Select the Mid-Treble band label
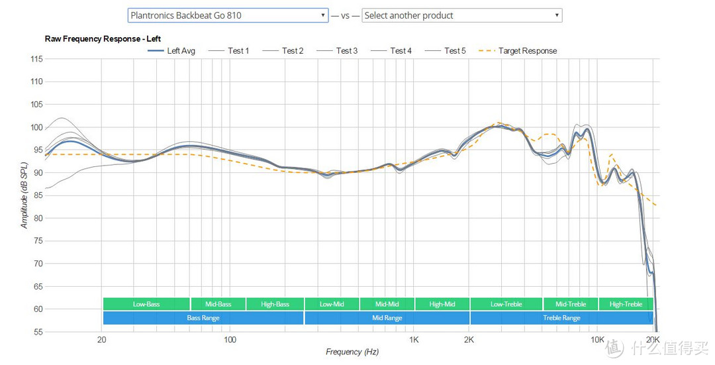This screenshot has width=715, height=365. pyautogui.click(x=570, y=304)
